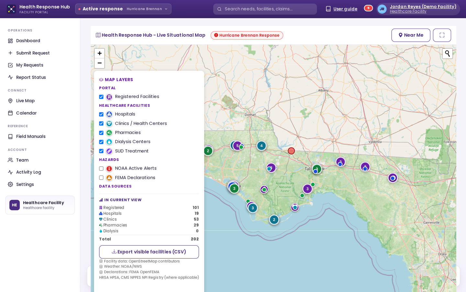Uncheck the Pharmacies layer checkbox
This screenshot has width=466, height=292.
point(101,133)
